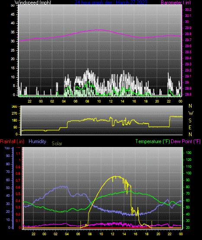Click the '360' wind direction axis value
The height and width of the screenshot is (240, 202).
[x=14, y=107]
